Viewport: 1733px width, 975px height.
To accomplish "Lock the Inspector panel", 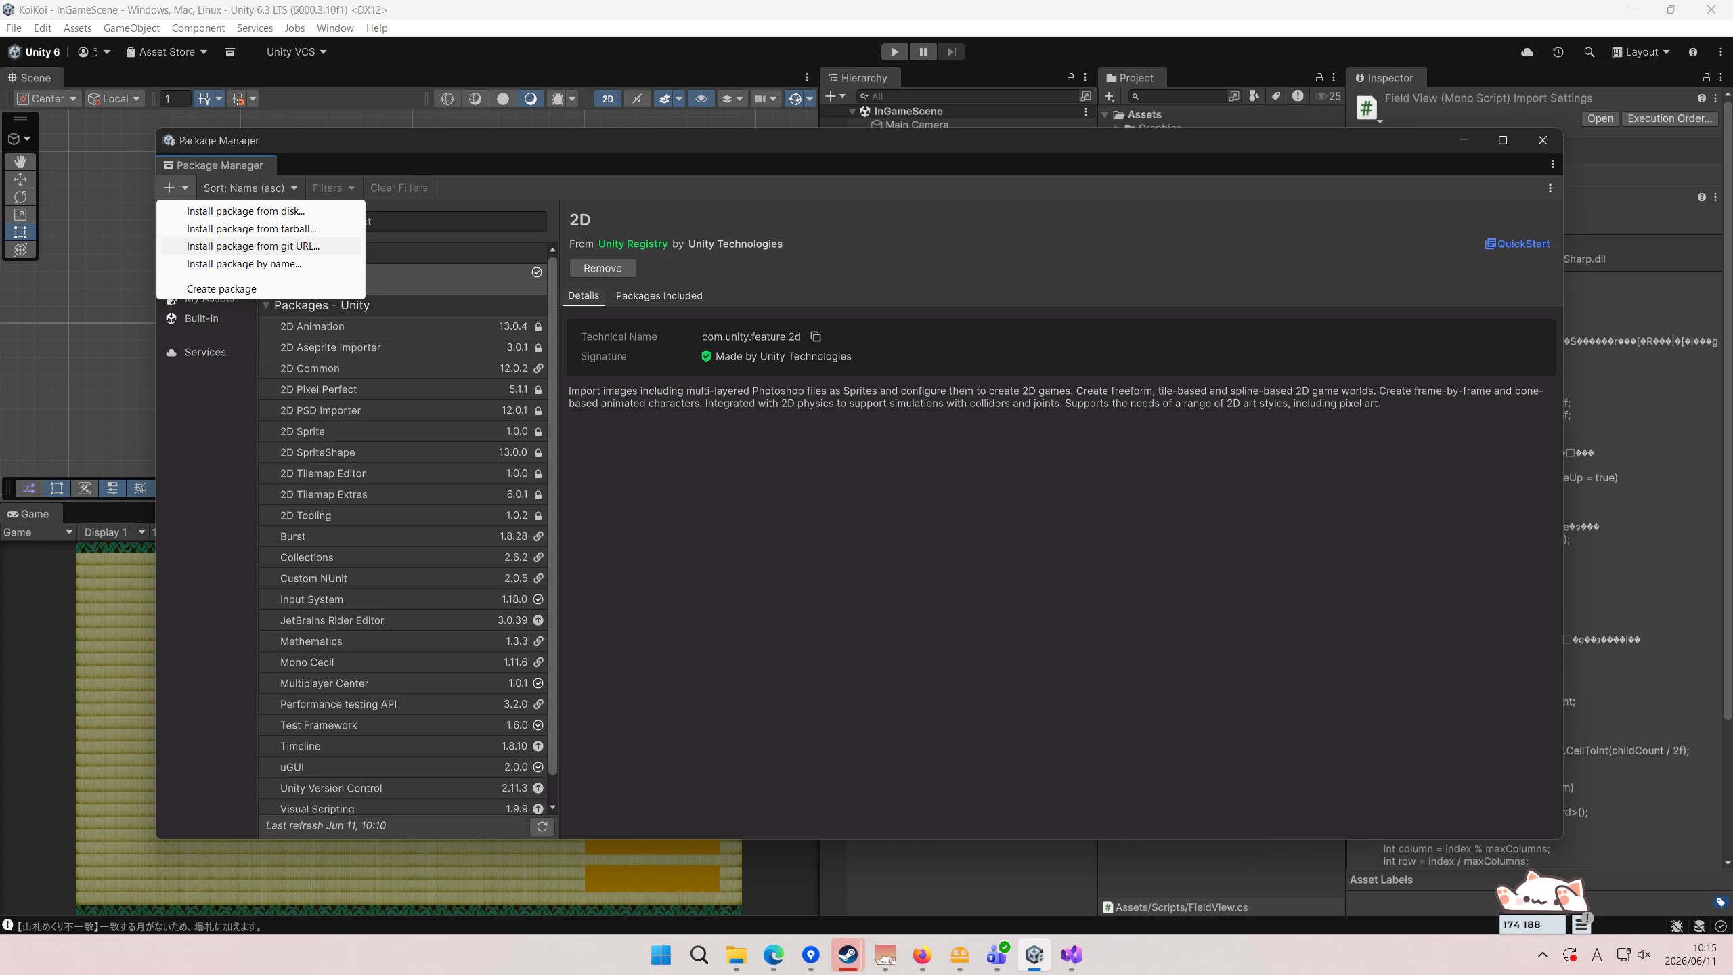I will (1706, 77).
